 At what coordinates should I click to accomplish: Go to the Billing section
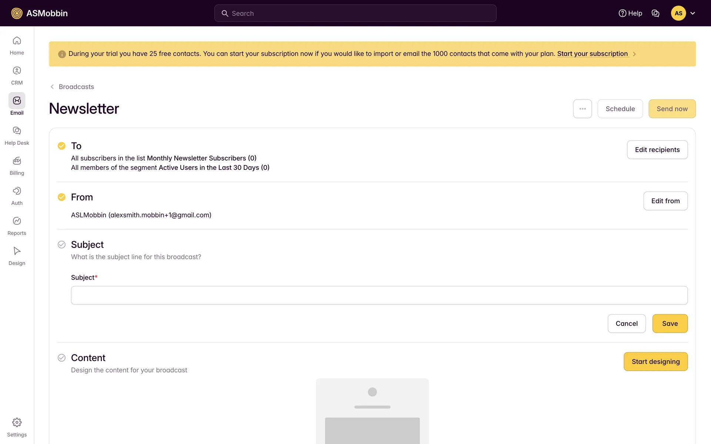17,161
